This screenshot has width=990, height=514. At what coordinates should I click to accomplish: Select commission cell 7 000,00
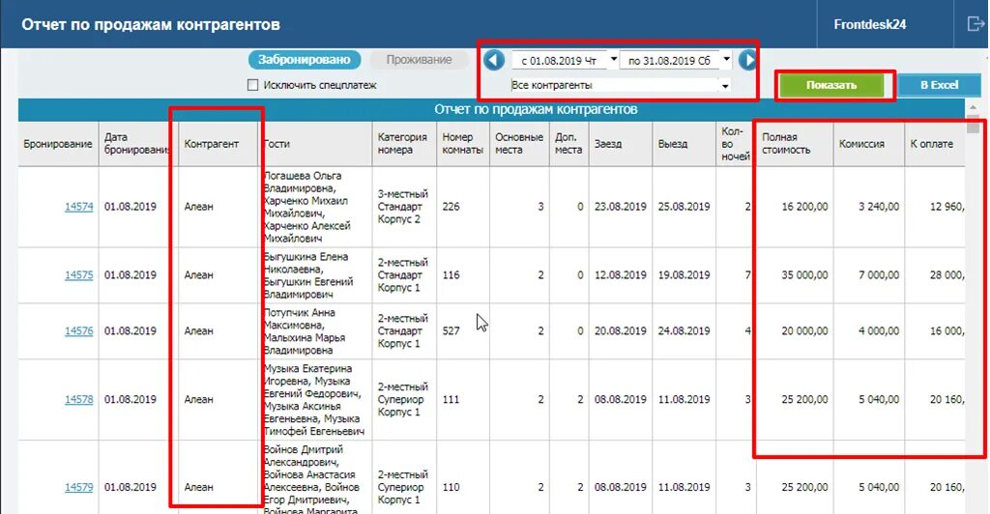coord(869,275)
